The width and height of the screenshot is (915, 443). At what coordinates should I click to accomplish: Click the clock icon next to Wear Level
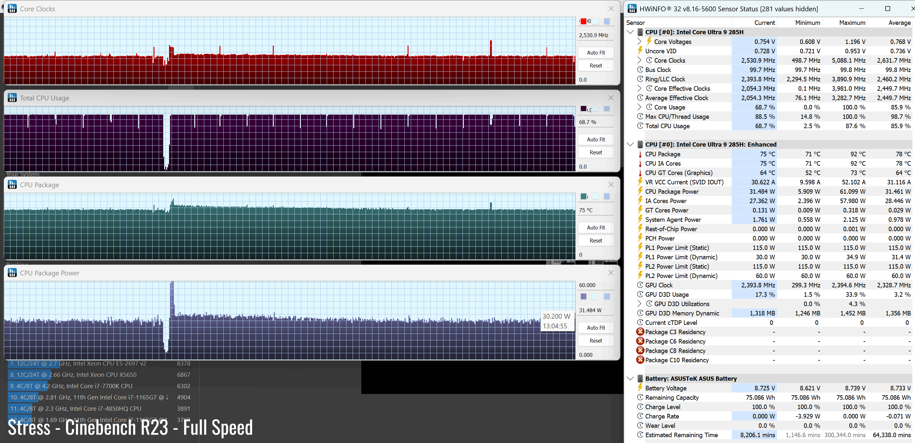pos(640,425)
